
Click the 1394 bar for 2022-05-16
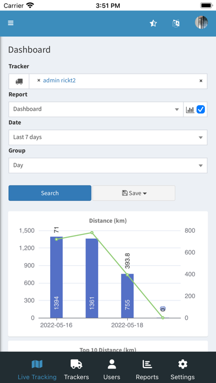pos(57,277)
